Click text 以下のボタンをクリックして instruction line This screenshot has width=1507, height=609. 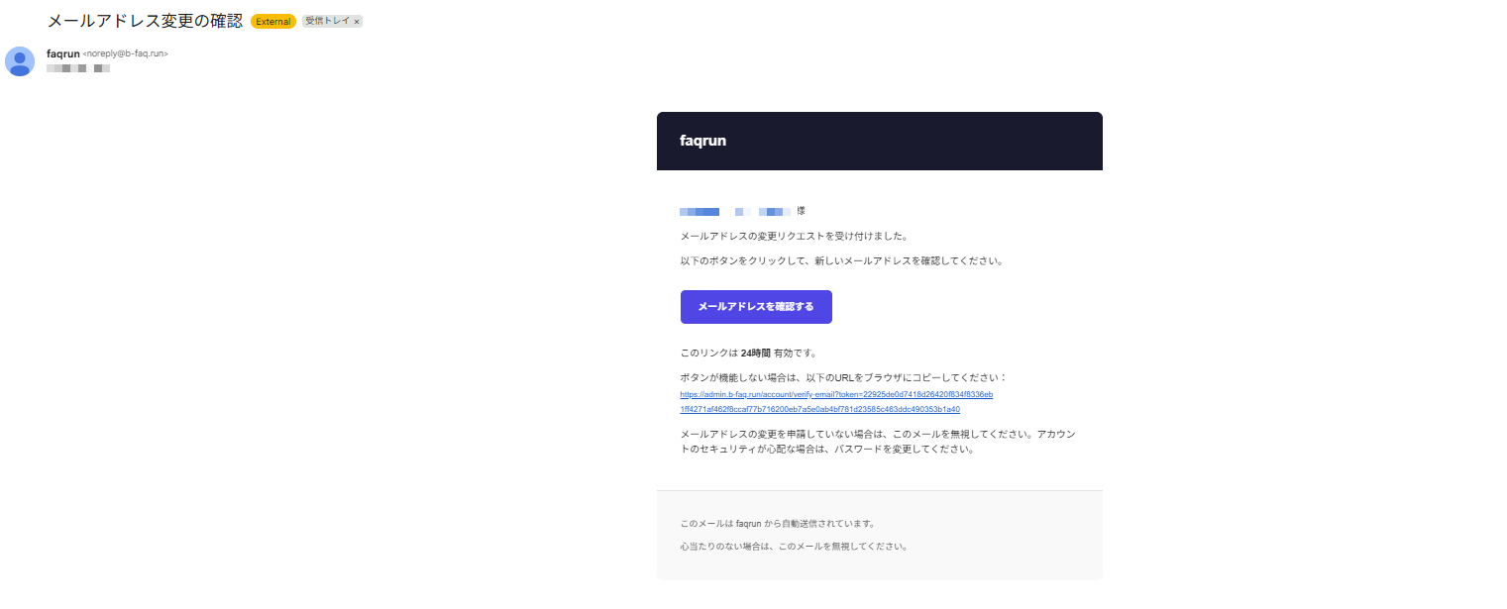(x=842, y=261)
